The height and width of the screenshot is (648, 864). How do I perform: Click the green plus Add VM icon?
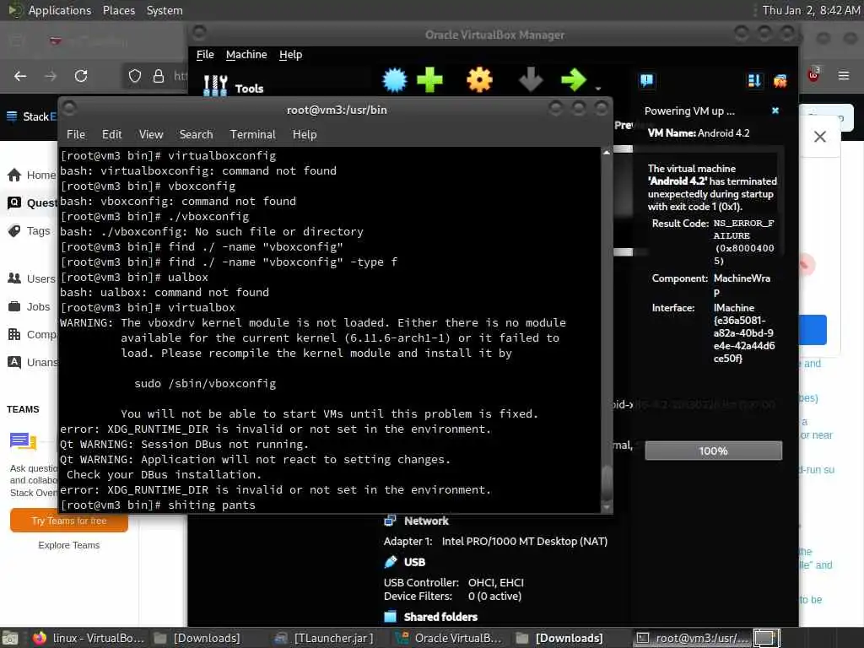click(429, 80)
